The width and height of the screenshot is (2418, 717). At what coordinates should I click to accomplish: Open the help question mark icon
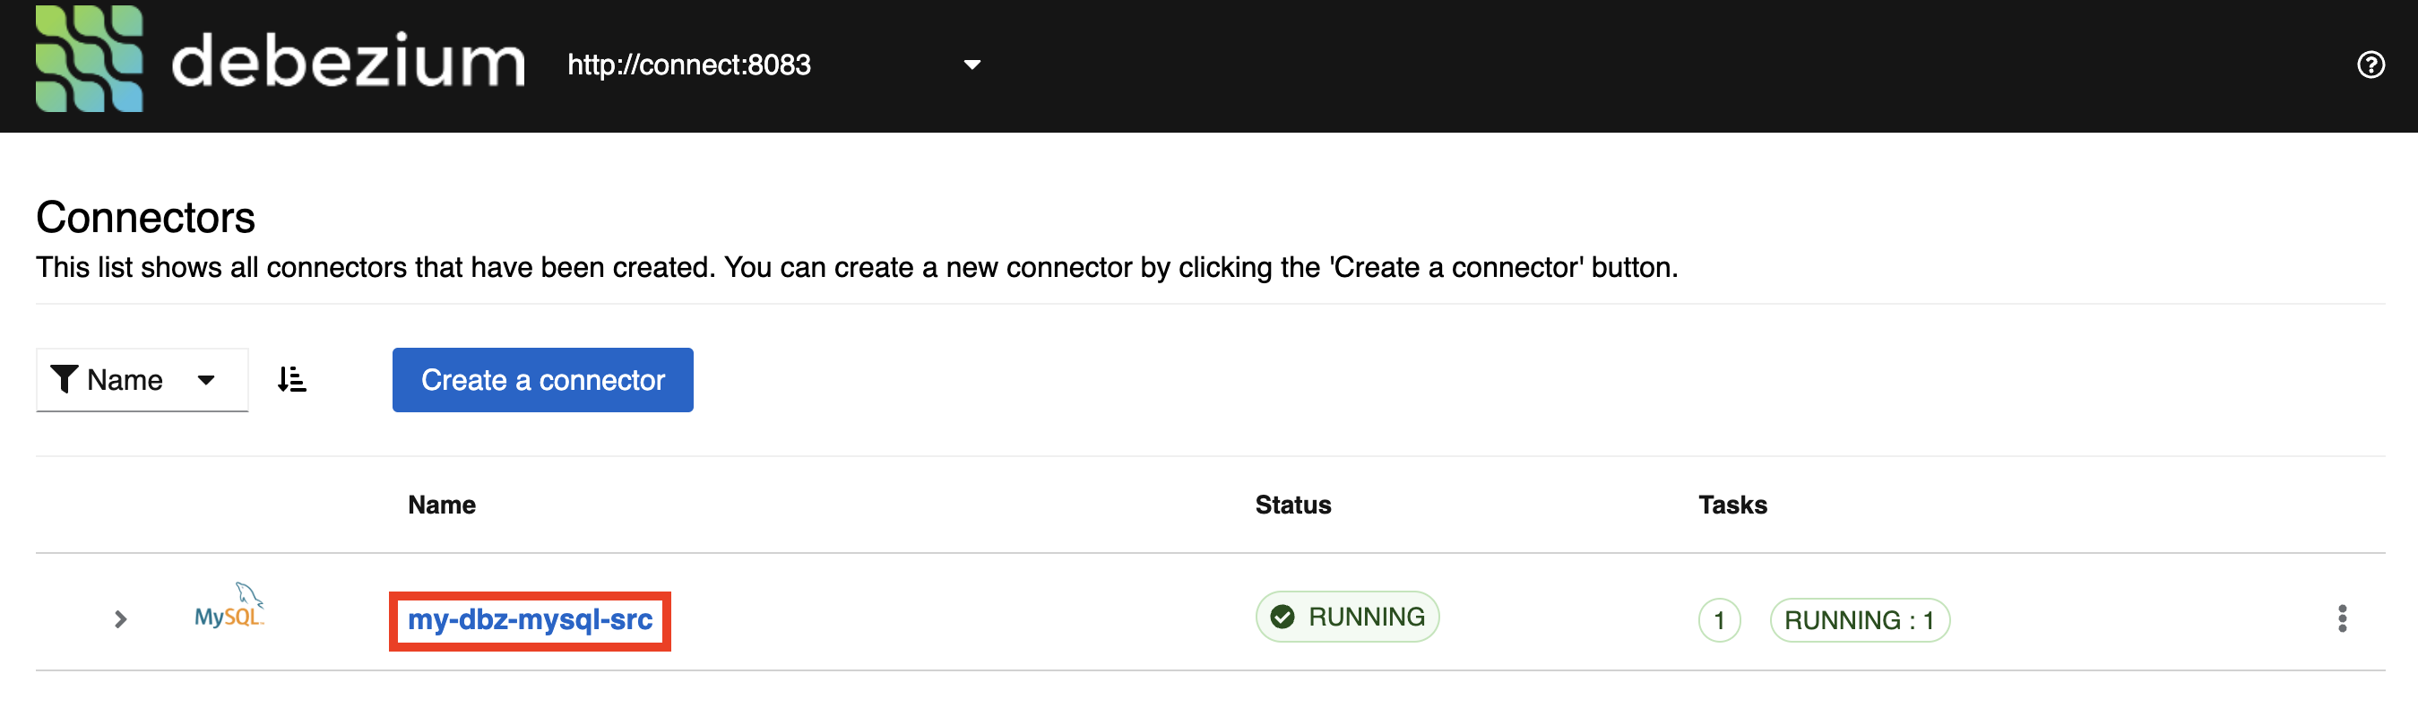2371,65
